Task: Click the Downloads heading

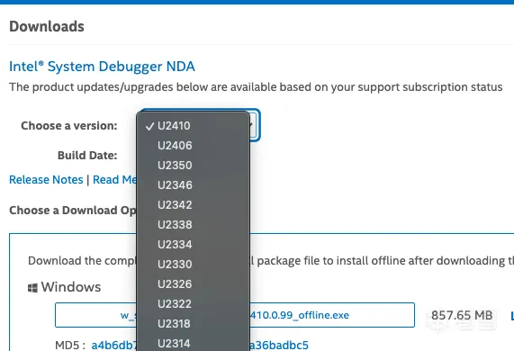Action: [x=47, y=26]
